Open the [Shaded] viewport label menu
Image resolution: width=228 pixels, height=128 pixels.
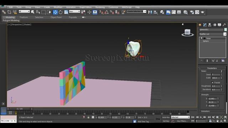[x=27, y=25]
